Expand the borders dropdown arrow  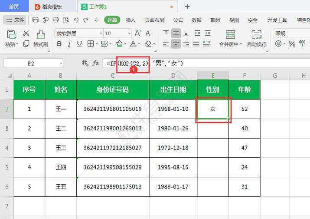[97, 44]
